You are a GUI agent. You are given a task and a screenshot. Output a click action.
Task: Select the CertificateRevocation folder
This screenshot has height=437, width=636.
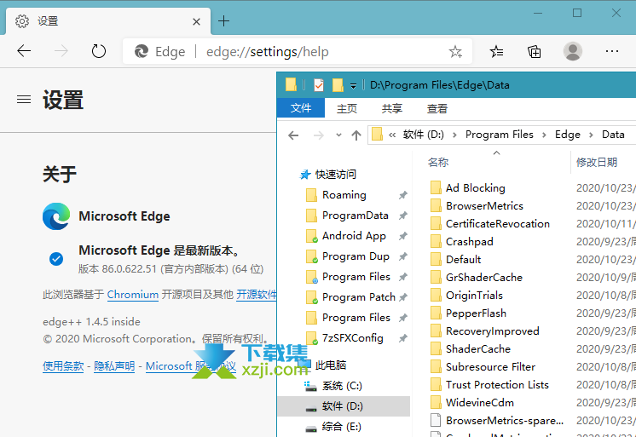[498, 224]
